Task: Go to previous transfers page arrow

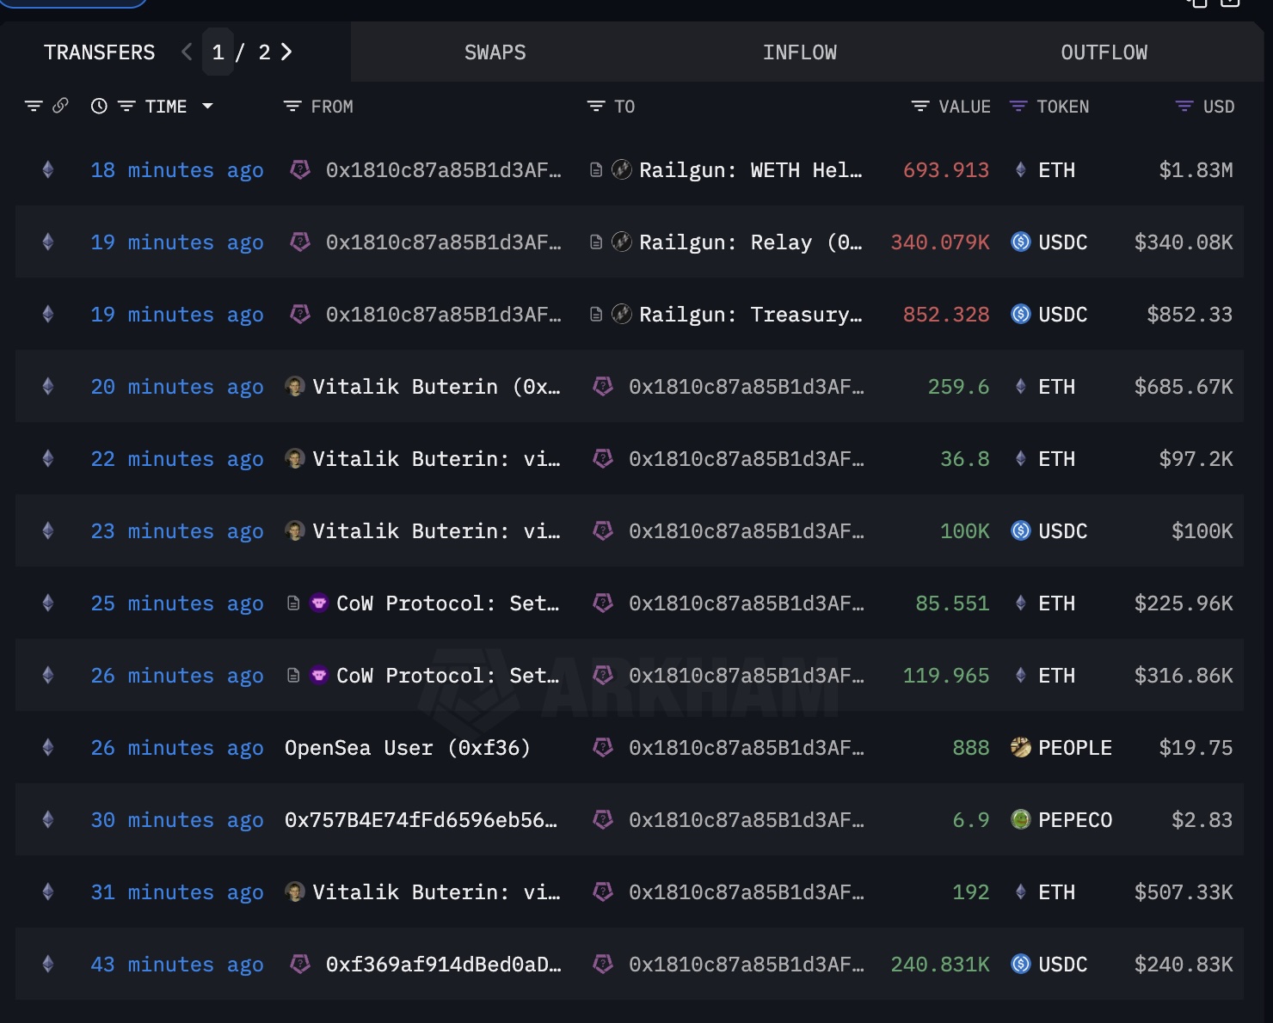Action: pyautogui.click(x=187, y=52)
